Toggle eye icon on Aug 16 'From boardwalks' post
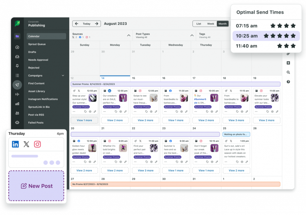Screen dimensions: 306x215 tap(181, 112)
